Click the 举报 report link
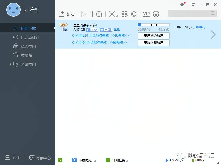 pos(117,30)
